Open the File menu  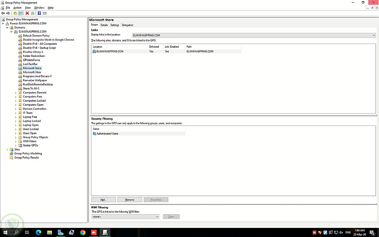(x=8, y=8)
